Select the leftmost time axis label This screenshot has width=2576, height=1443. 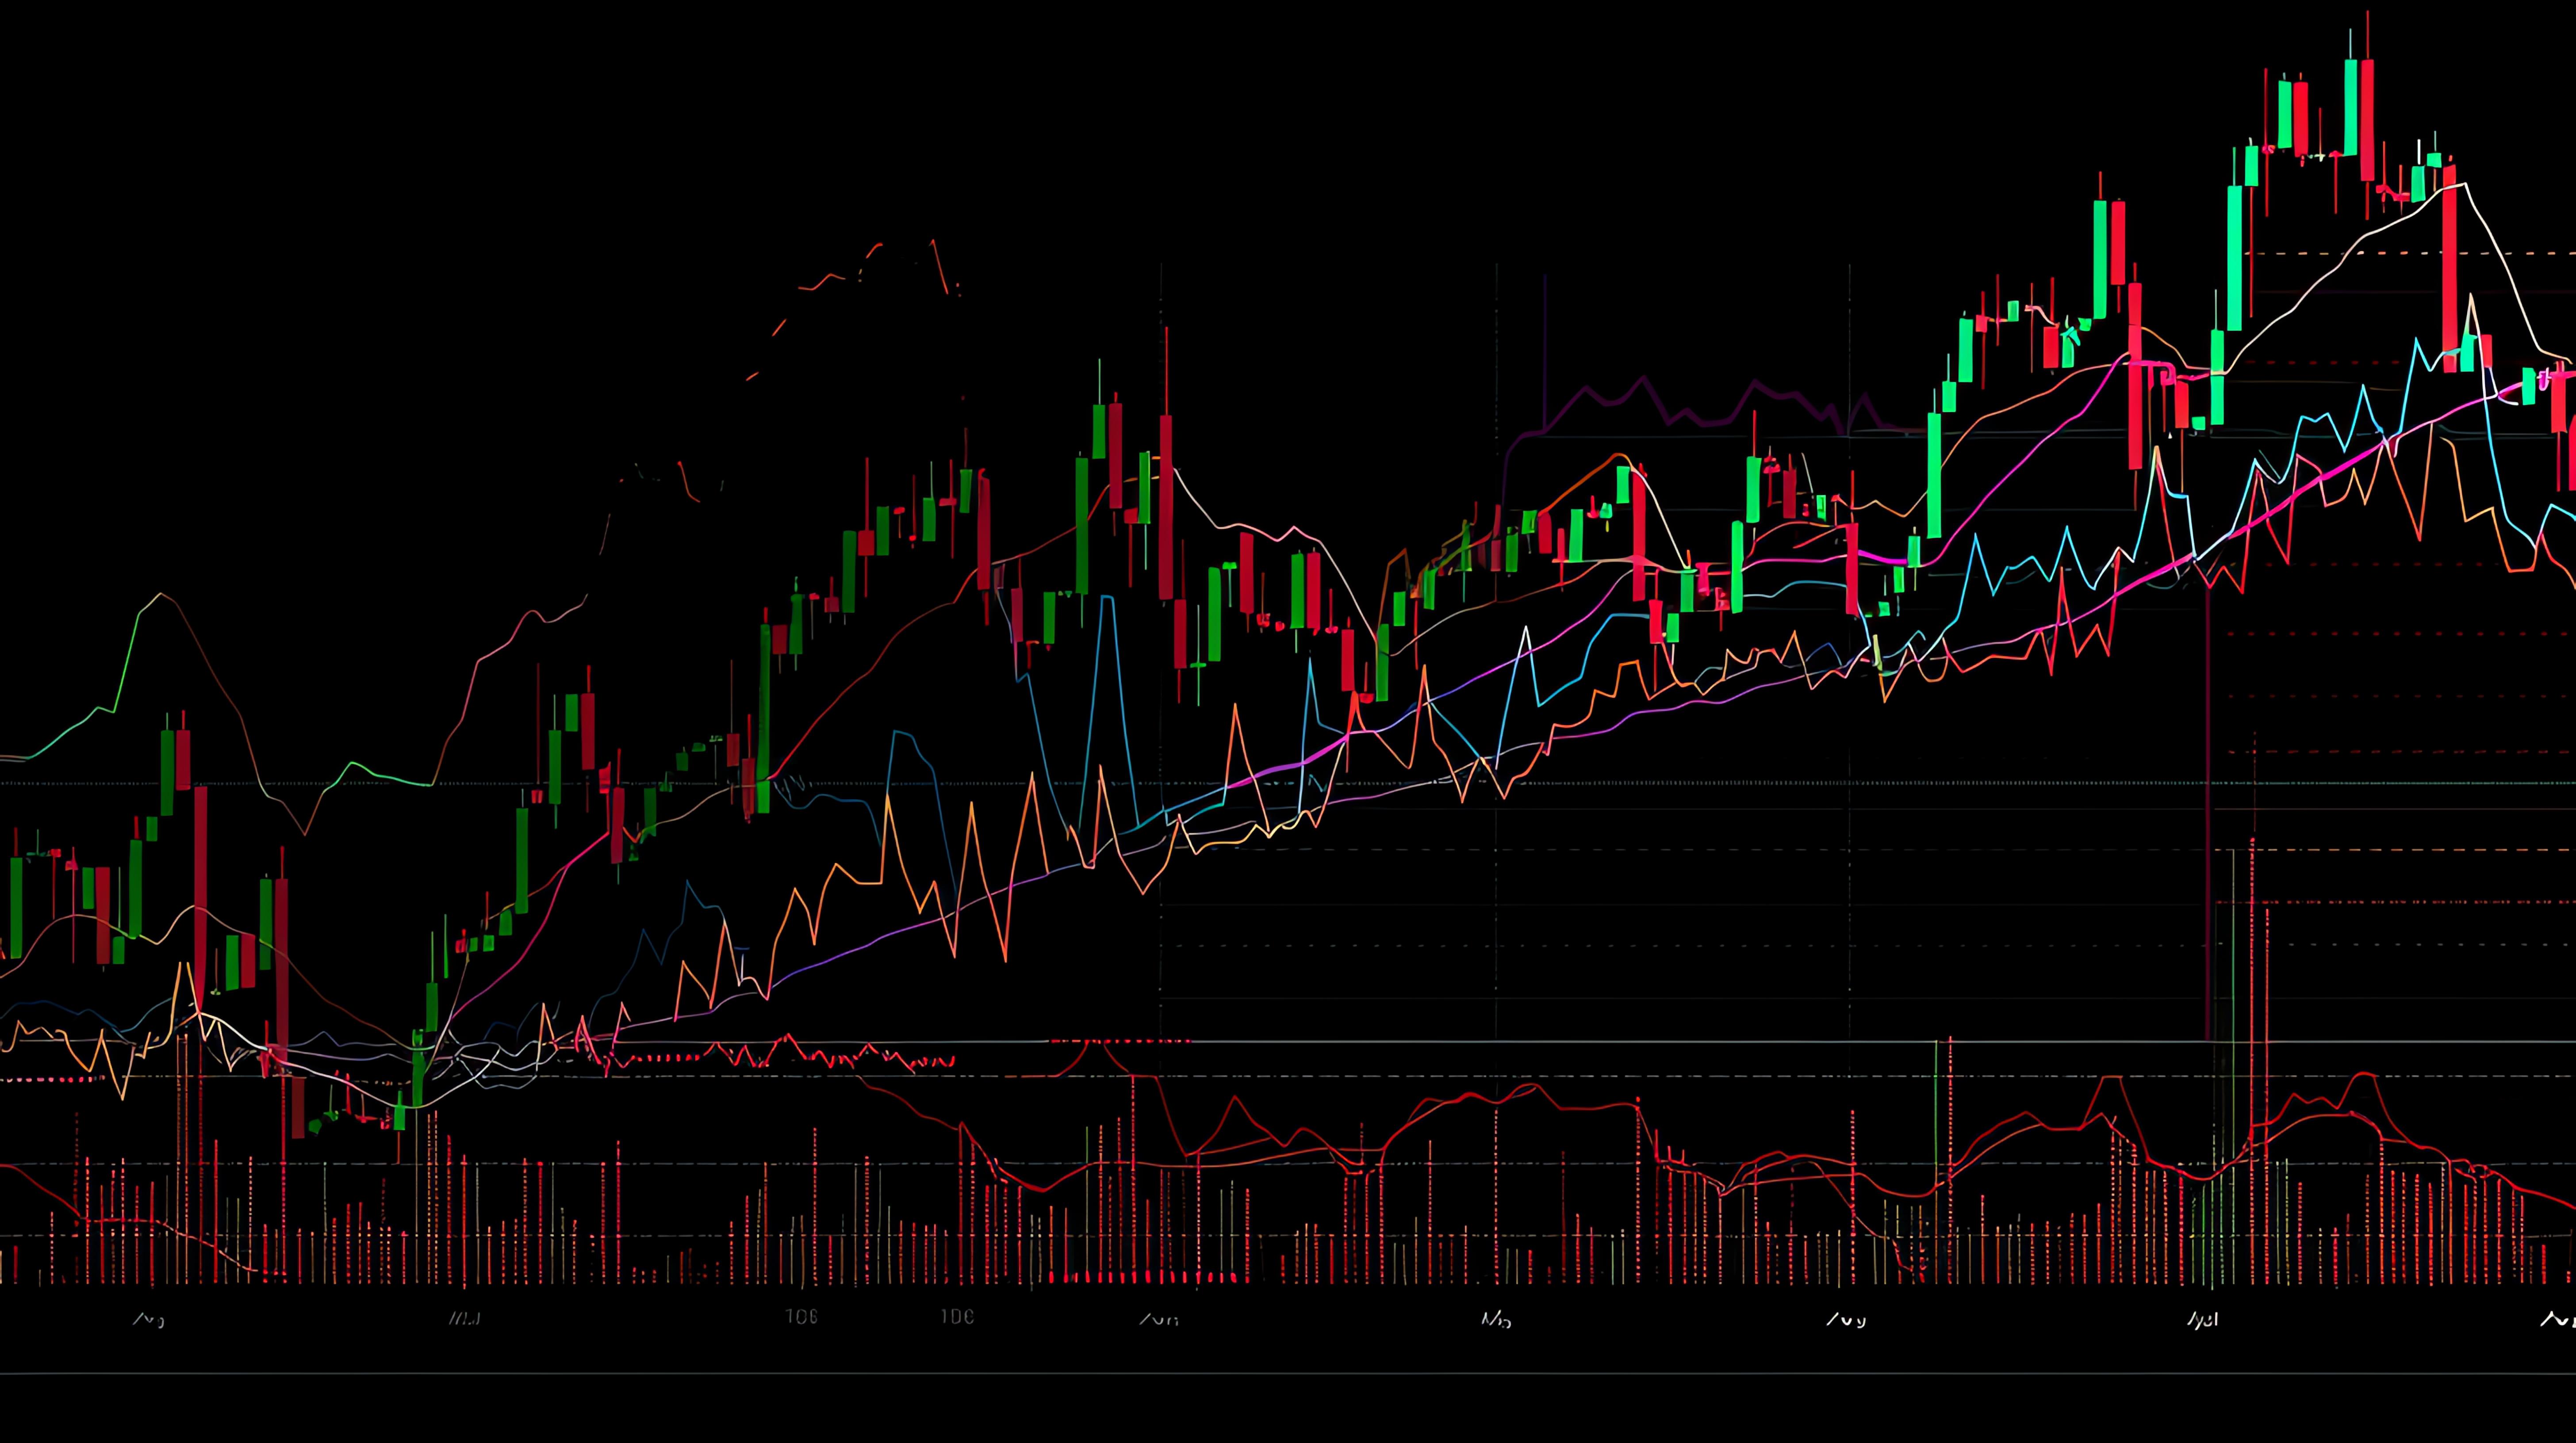tap(148, 1319)
